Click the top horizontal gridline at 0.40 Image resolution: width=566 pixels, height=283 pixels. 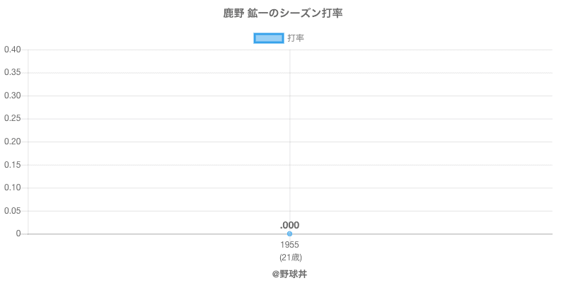coord(424,50)
